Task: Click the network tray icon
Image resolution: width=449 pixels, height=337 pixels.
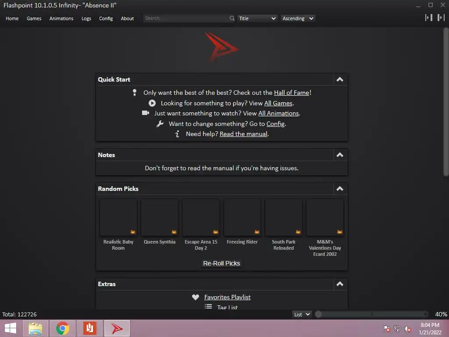Action: (397, 328)
